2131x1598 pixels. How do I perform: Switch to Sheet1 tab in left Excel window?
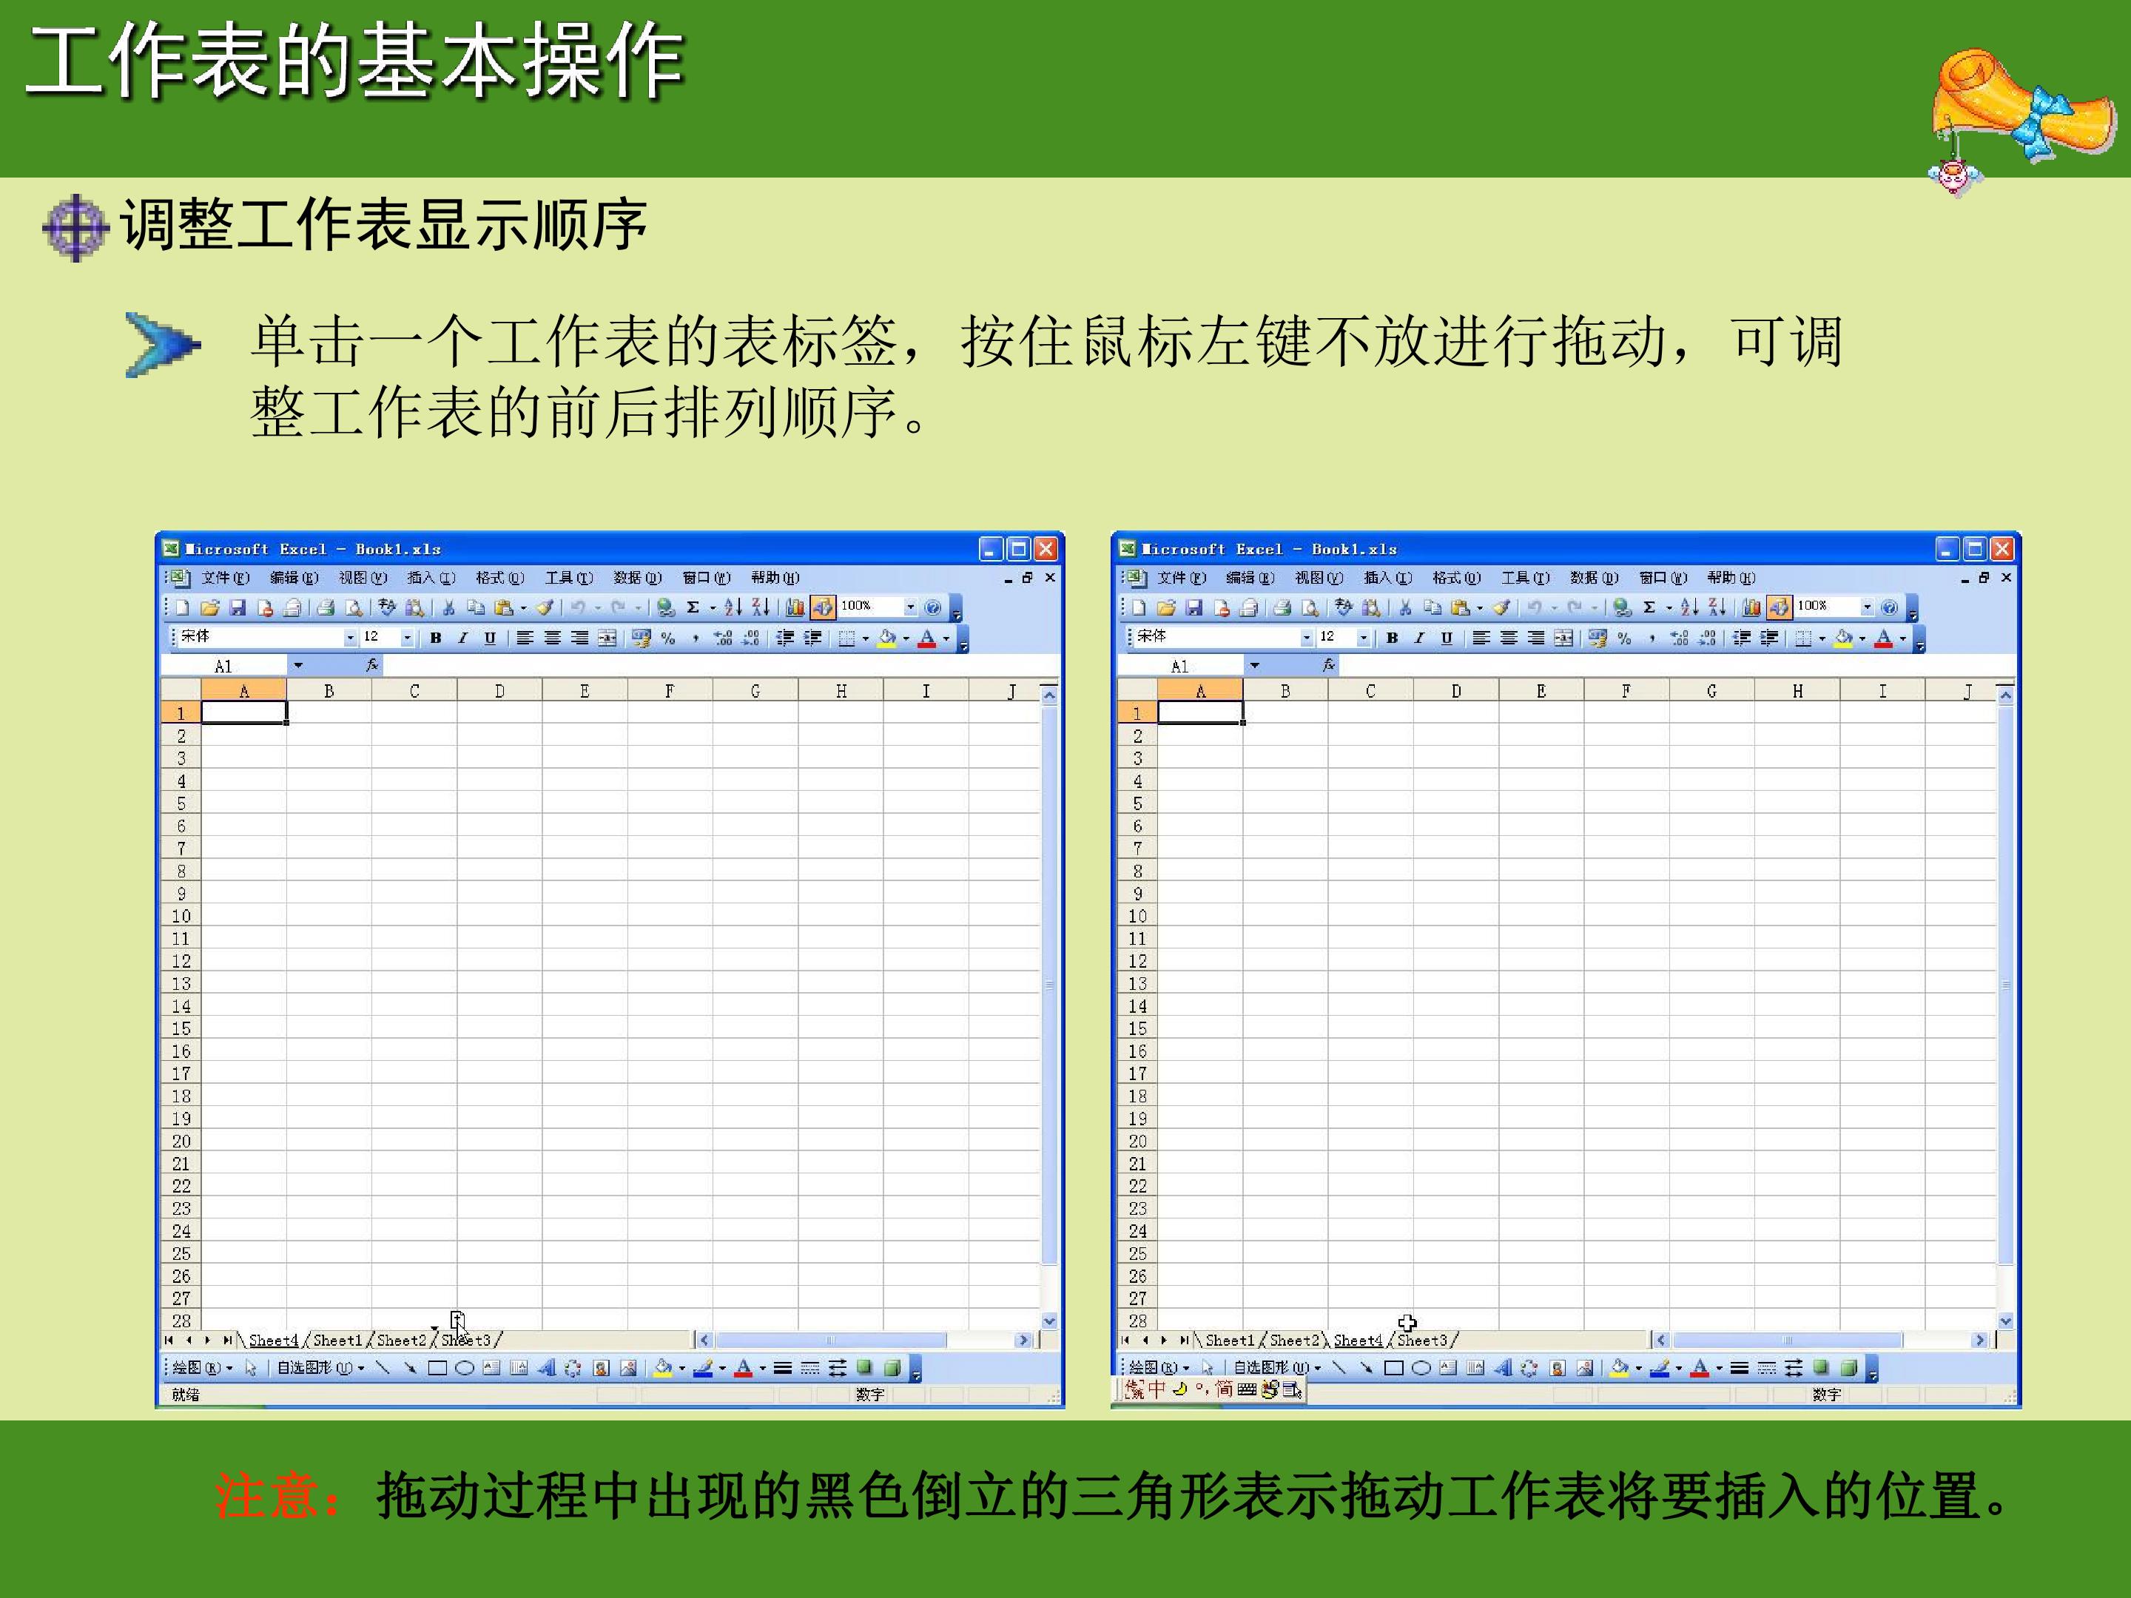tap(337, 1340)
